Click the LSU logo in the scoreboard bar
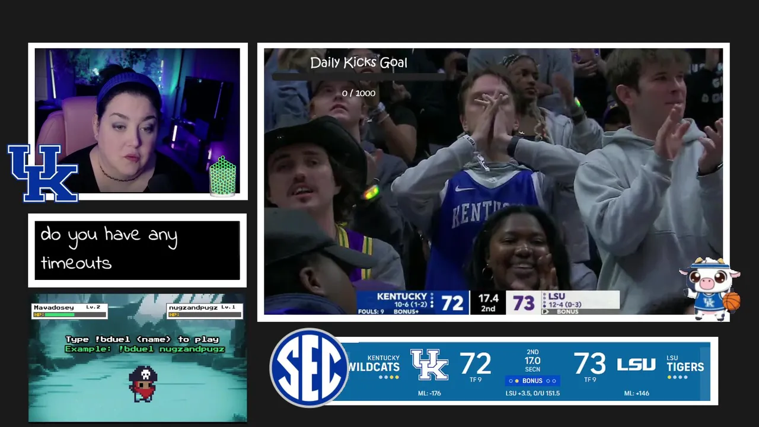759x427 pixels. coord(636,365)
